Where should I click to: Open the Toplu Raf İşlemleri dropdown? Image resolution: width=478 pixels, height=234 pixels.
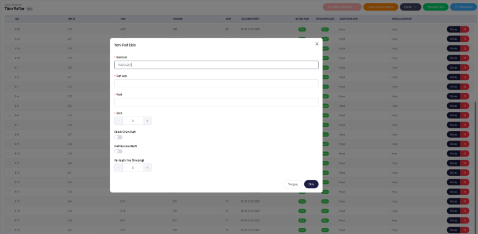coord(342,7)
